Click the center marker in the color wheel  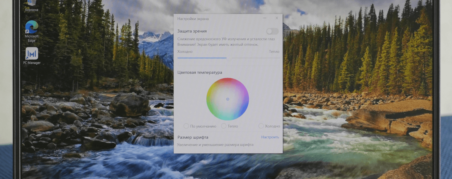pyautogui.click(x=227, y=99)
